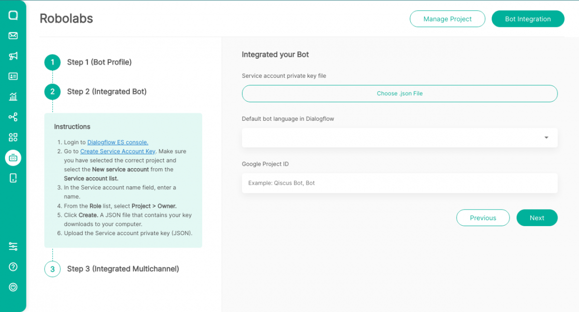Click the Help question mark icon
This screenshot has height=312, width=579.
point(13,267)
